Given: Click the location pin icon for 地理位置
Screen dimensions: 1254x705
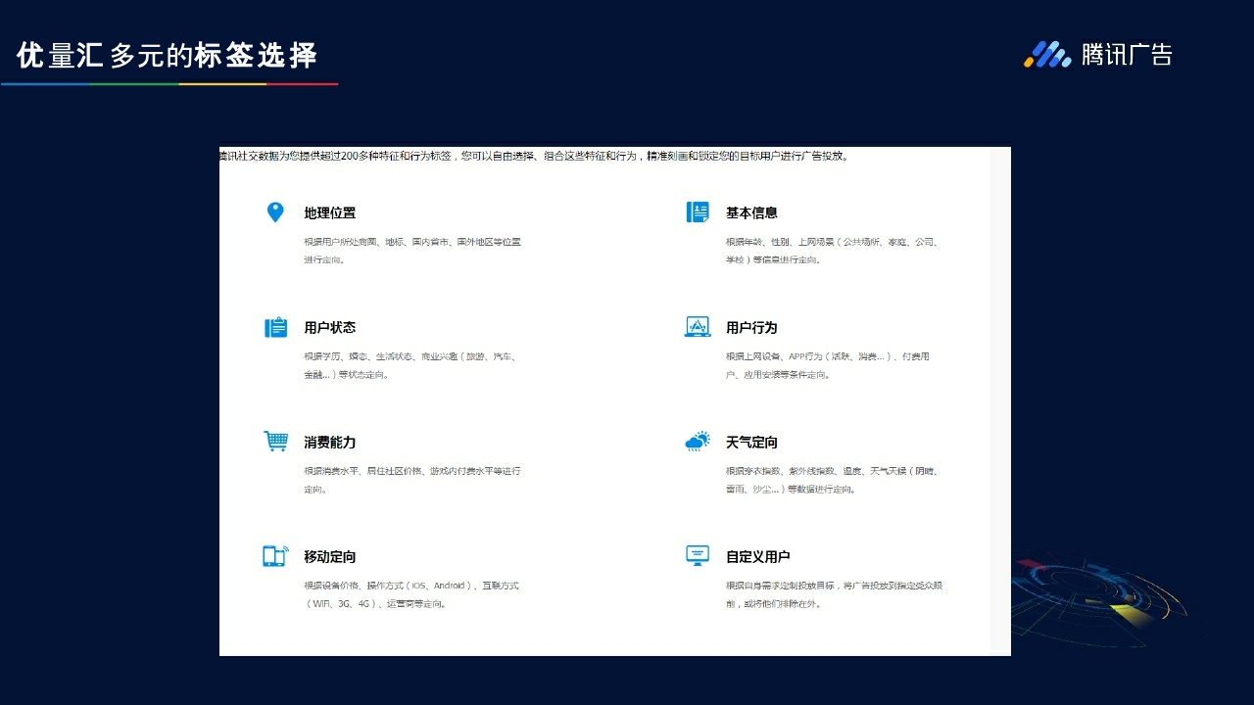Looking at the screenshot, I should click(275, 211).
